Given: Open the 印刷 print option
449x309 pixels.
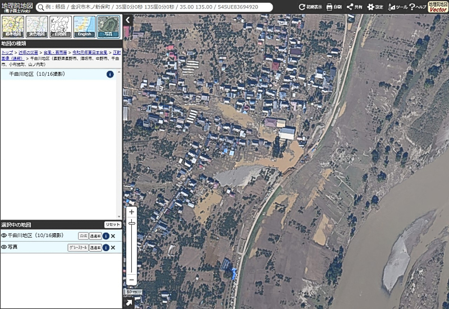Looking at the screenshot, I should tap(334, 7).
